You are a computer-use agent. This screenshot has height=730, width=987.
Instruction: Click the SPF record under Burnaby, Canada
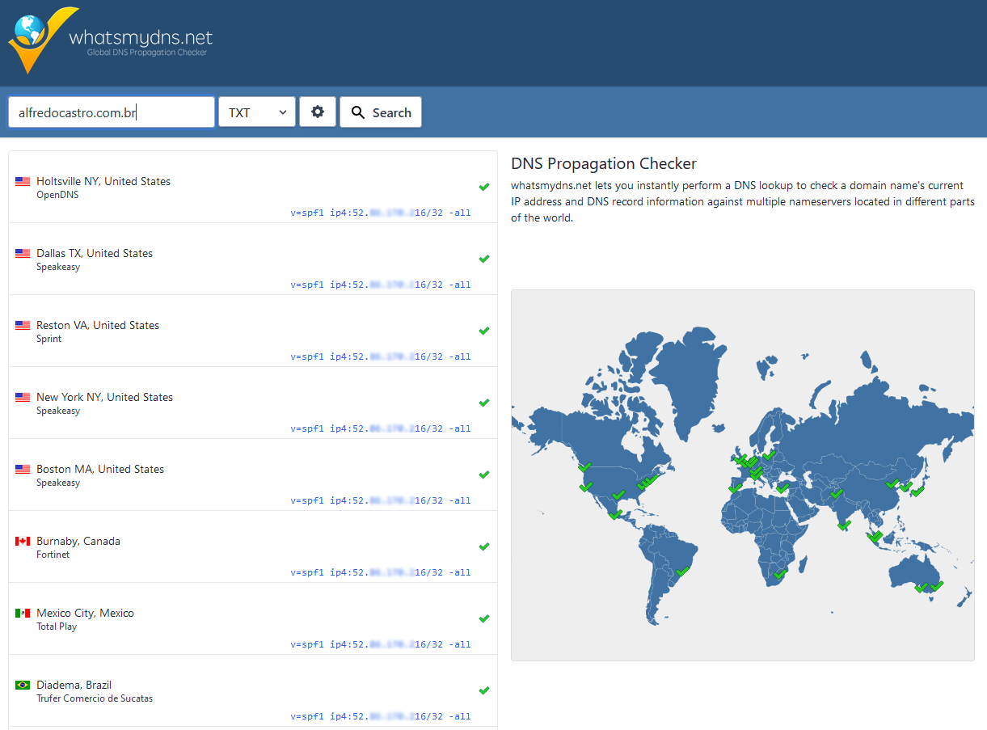coord(381,573)
